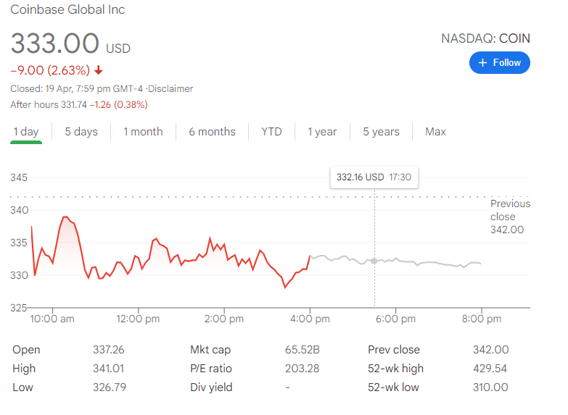Click the NASDAQ: COIN ticker label

tap(485, 38)
